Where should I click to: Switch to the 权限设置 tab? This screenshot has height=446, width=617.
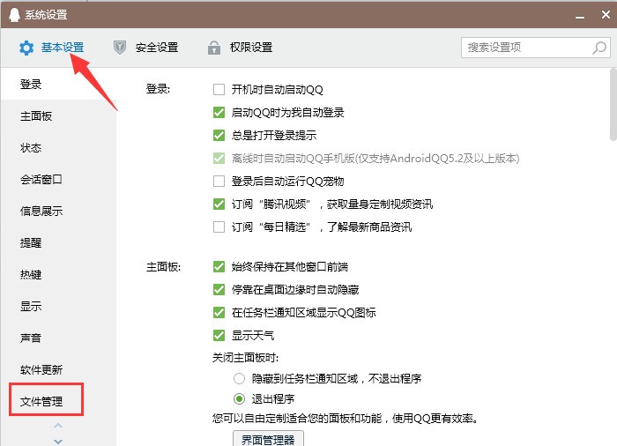pyautogui.click(x=251, y=48)
